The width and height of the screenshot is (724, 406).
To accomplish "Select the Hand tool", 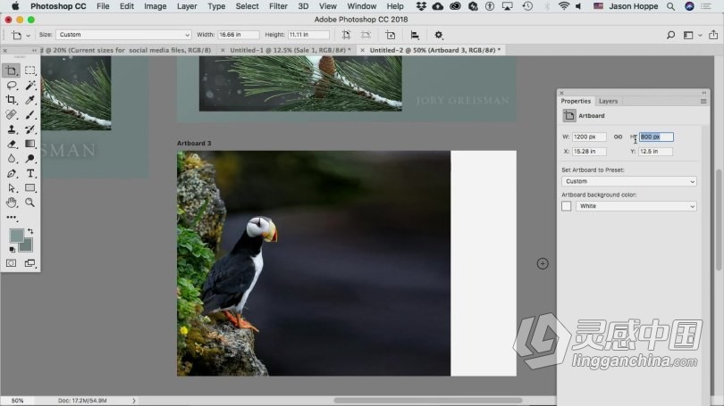I will click(x=12, y=203).
